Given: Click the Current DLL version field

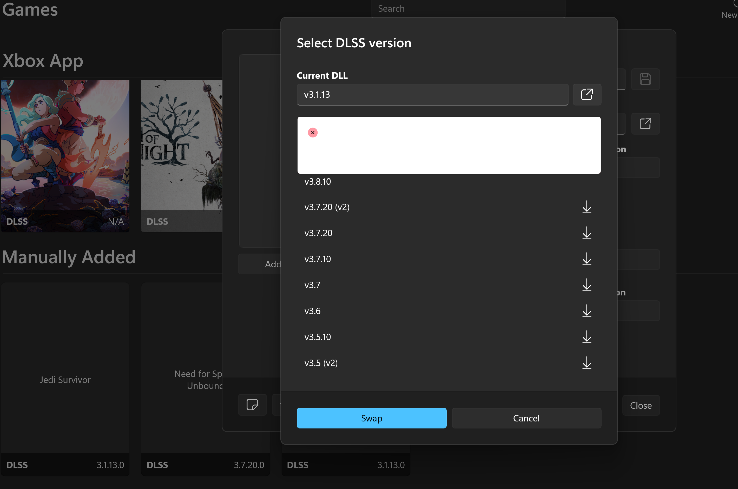Looking at the screenshot, I should (x=432, y=95).
